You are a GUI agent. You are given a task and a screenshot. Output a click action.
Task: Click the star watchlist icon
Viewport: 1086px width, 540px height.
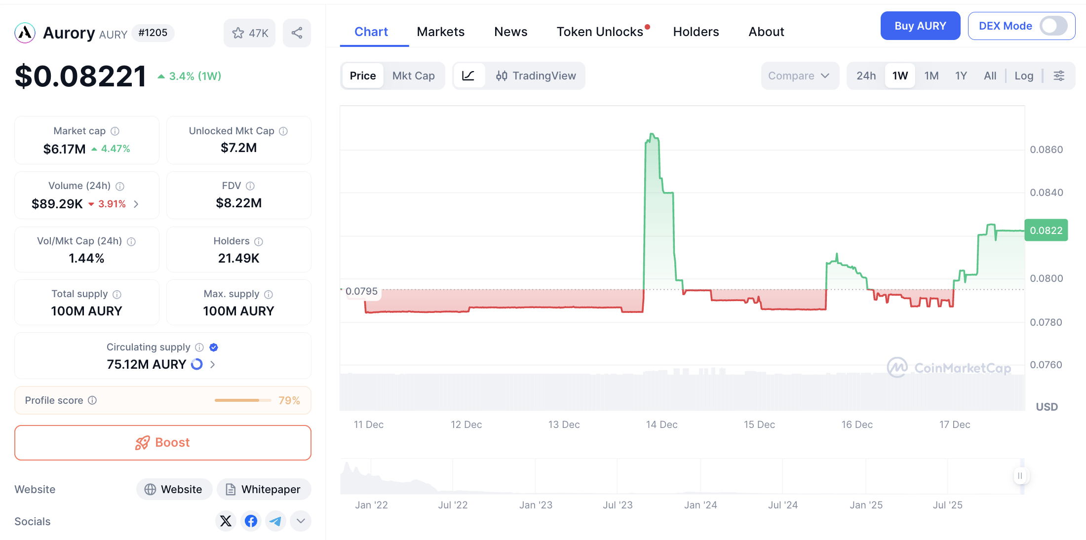[238, 33]
